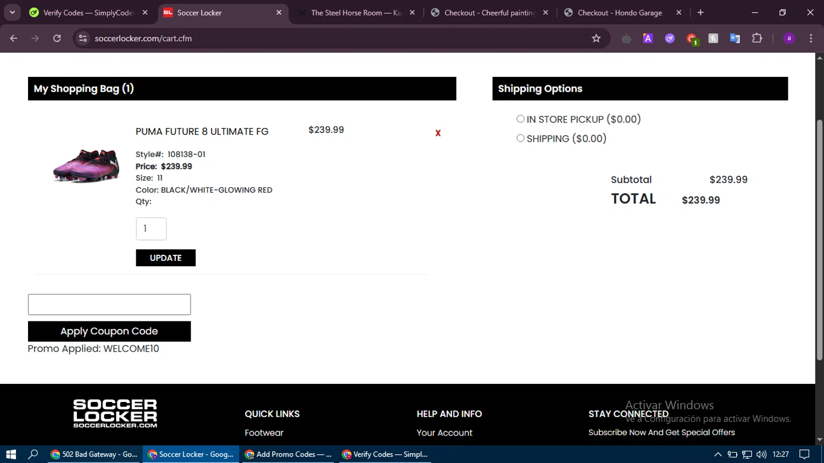
Task: Remove PUMA item with red X
Action: (438, 133)
